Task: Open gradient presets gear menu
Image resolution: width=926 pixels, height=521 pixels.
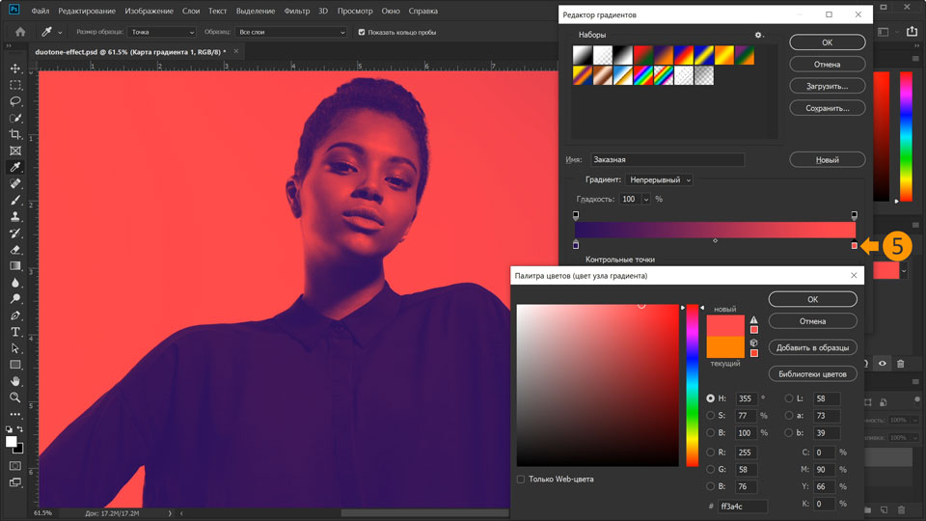Action: point(759,35)
